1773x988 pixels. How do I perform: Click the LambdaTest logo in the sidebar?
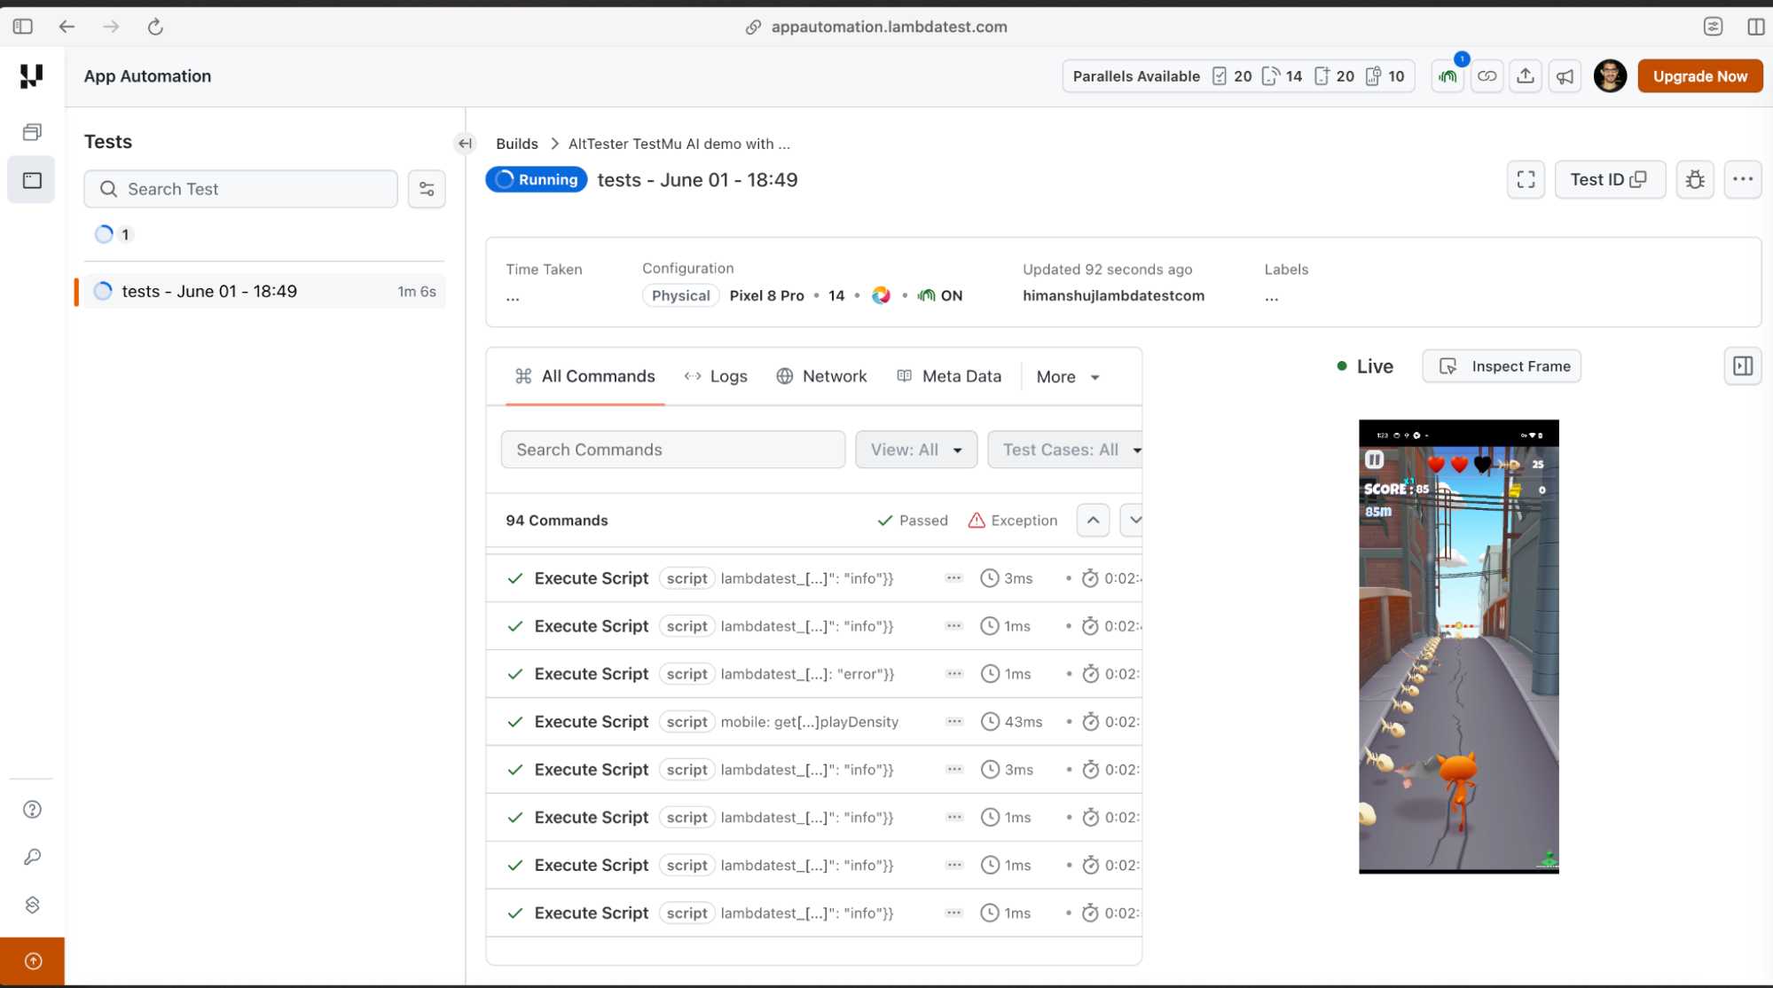32,76
